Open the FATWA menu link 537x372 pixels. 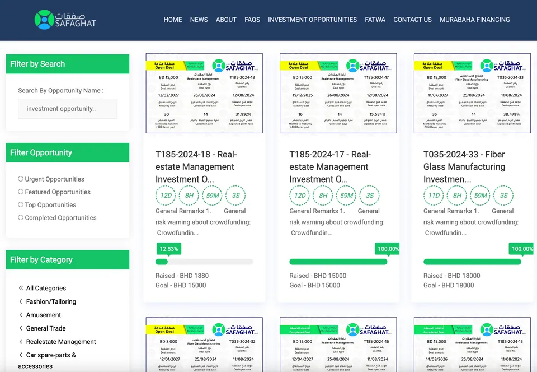click(x=375, y=20)
